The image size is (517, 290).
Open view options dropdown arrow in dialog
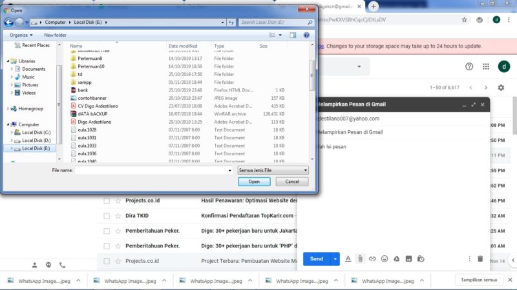pos(280,35)
